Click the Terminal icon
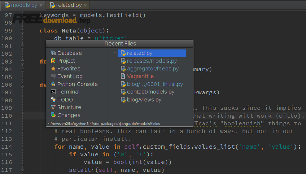 (x=53, y=92)
